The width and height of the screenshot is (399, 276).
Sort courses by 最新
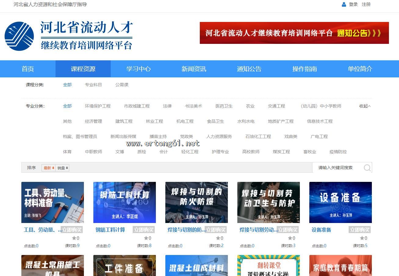pos(49,168)
